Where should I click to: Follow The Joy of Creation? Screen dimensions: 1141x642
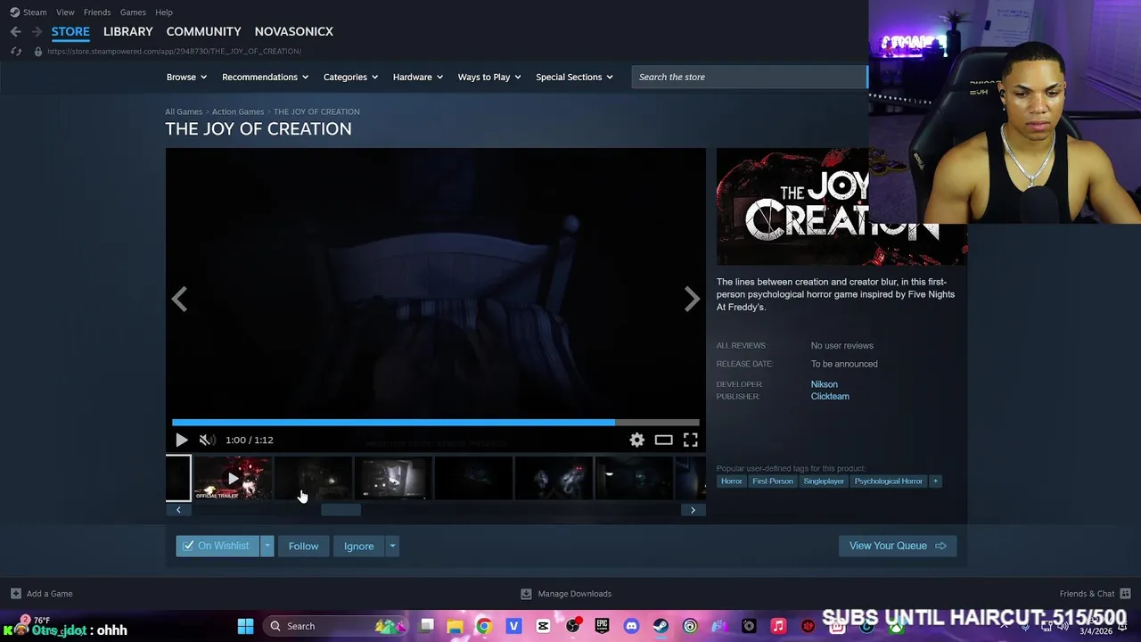(303, 546)
